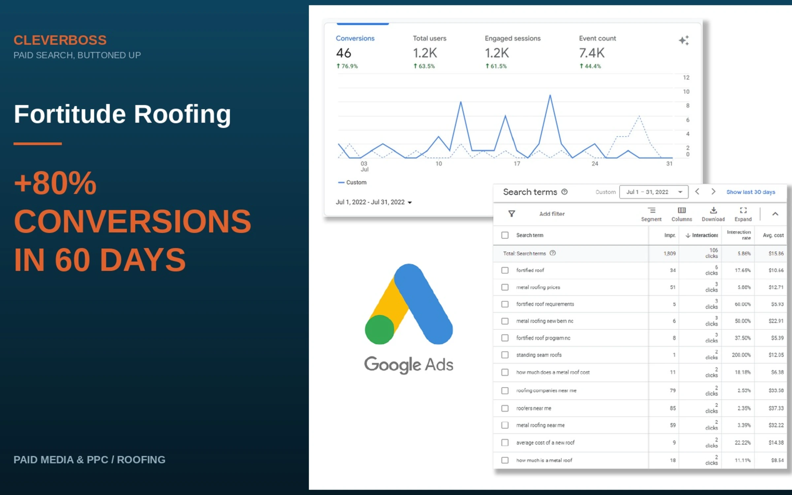Select the Engaged sessions metric tab
792x495 pixels.
click(x=512, y=52)
